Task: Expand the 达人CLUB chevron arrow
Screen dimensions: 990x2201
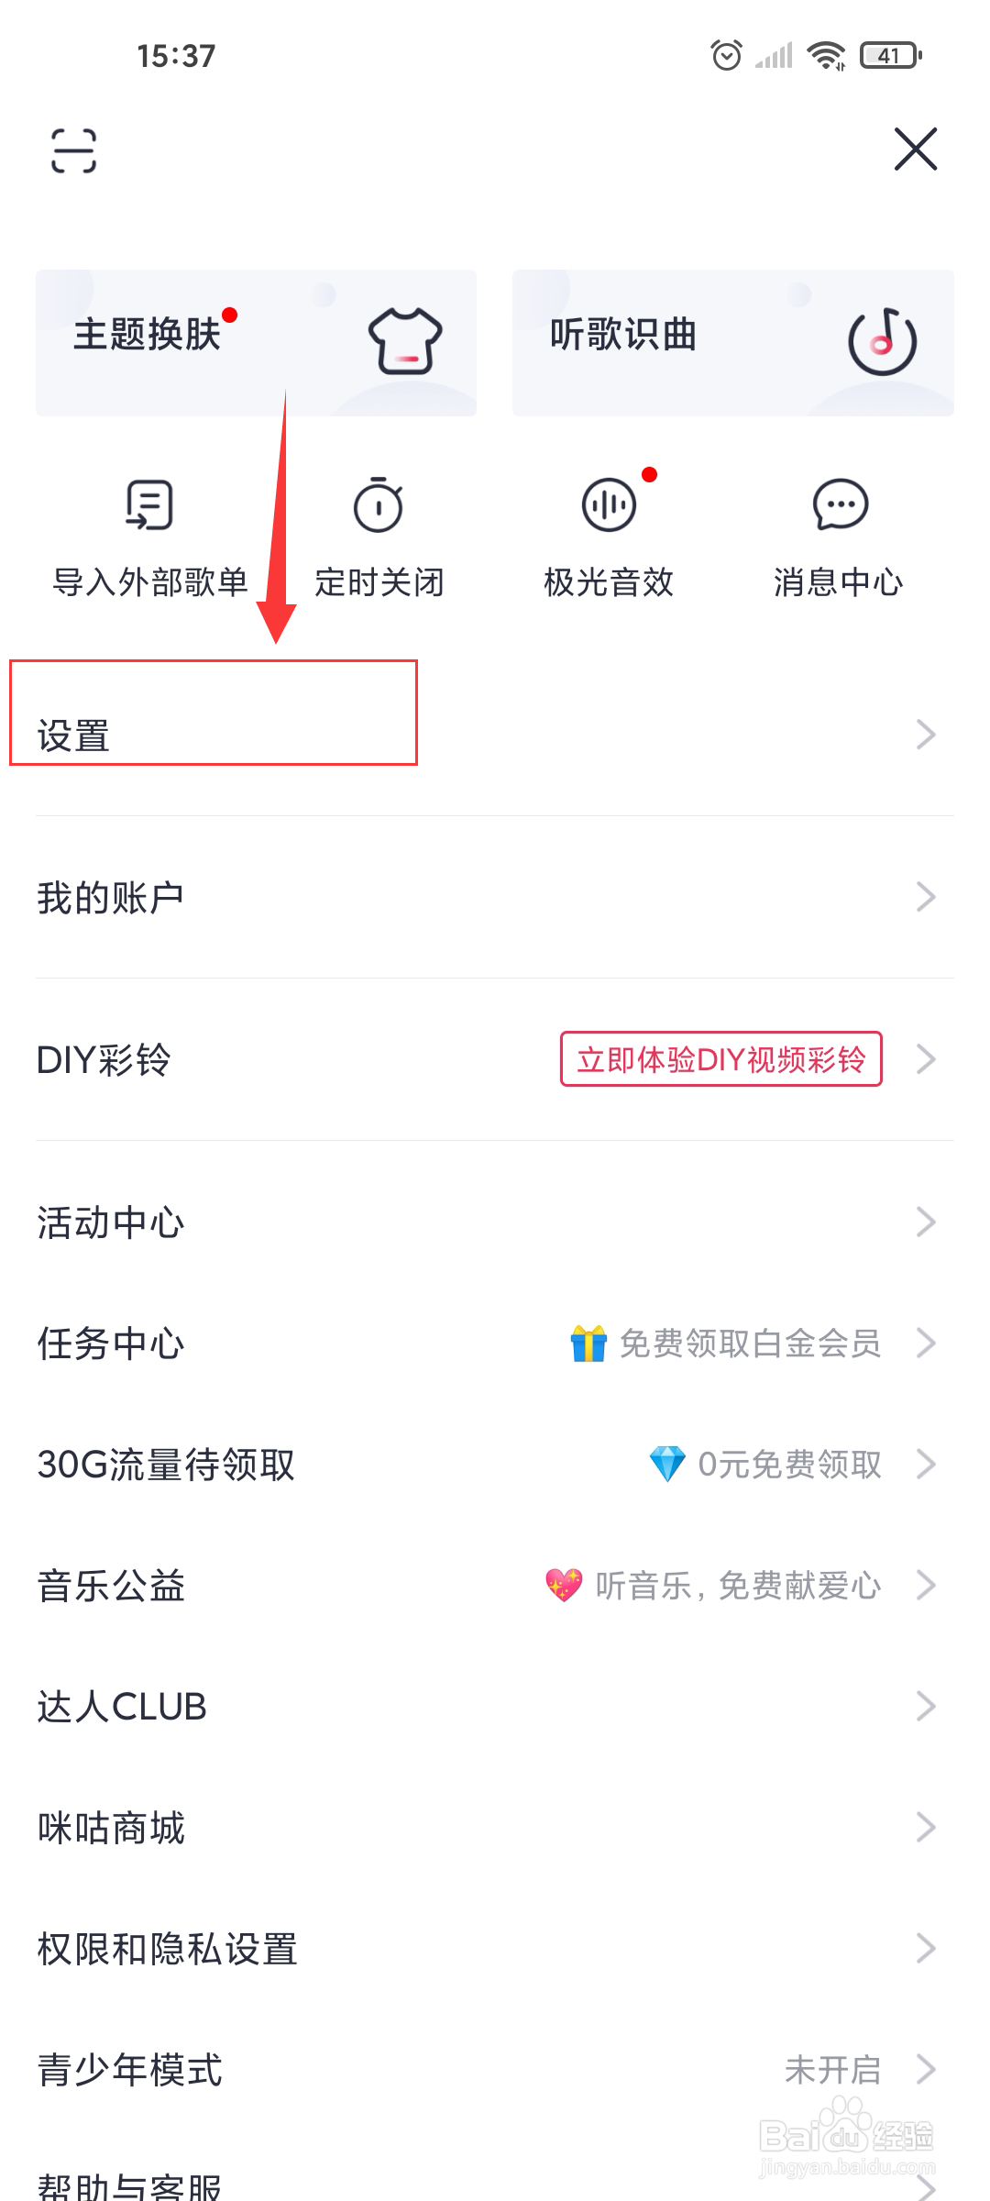Action: (x=926, y=1707)
